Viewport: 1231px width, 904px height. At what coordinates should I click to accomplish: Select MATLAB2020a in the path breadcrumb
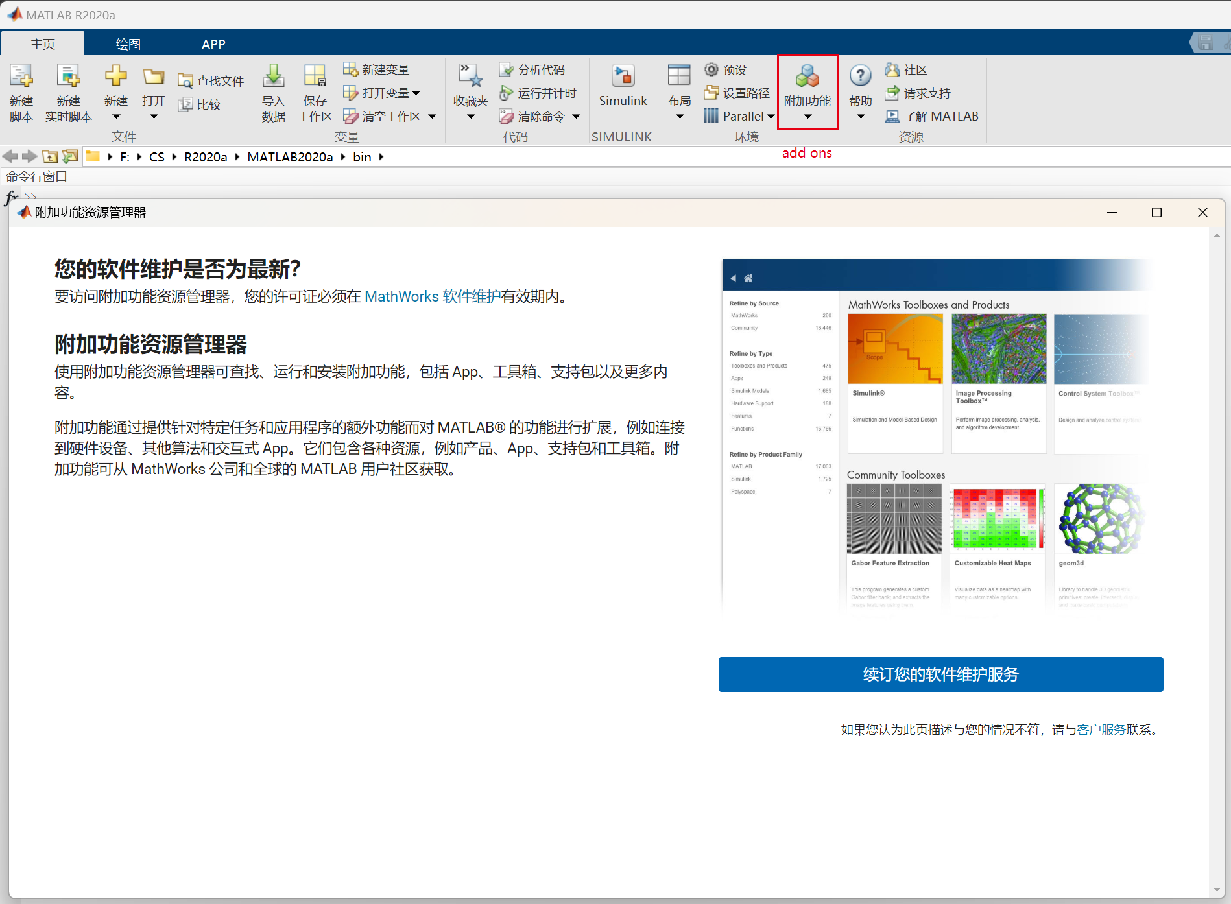(290, 157)
